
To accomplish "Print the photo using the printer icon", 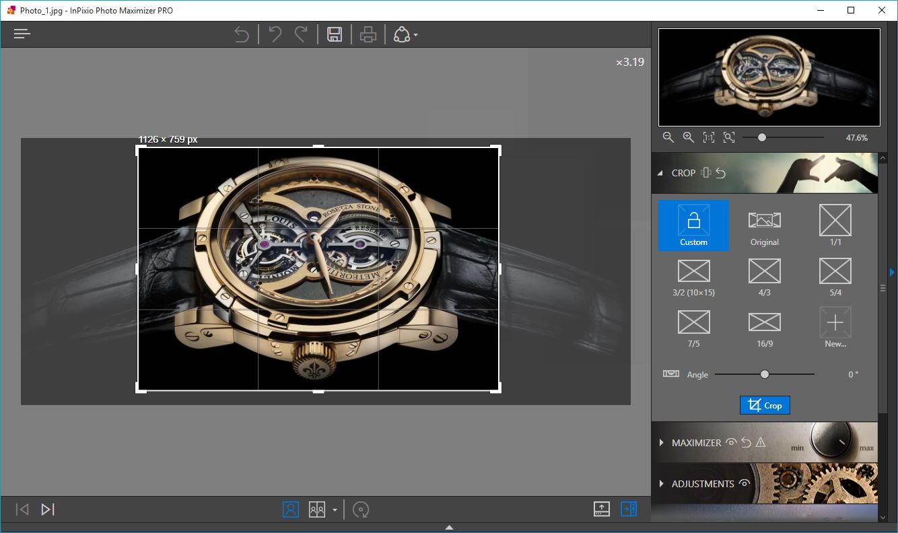I will (x=368, y=34).
